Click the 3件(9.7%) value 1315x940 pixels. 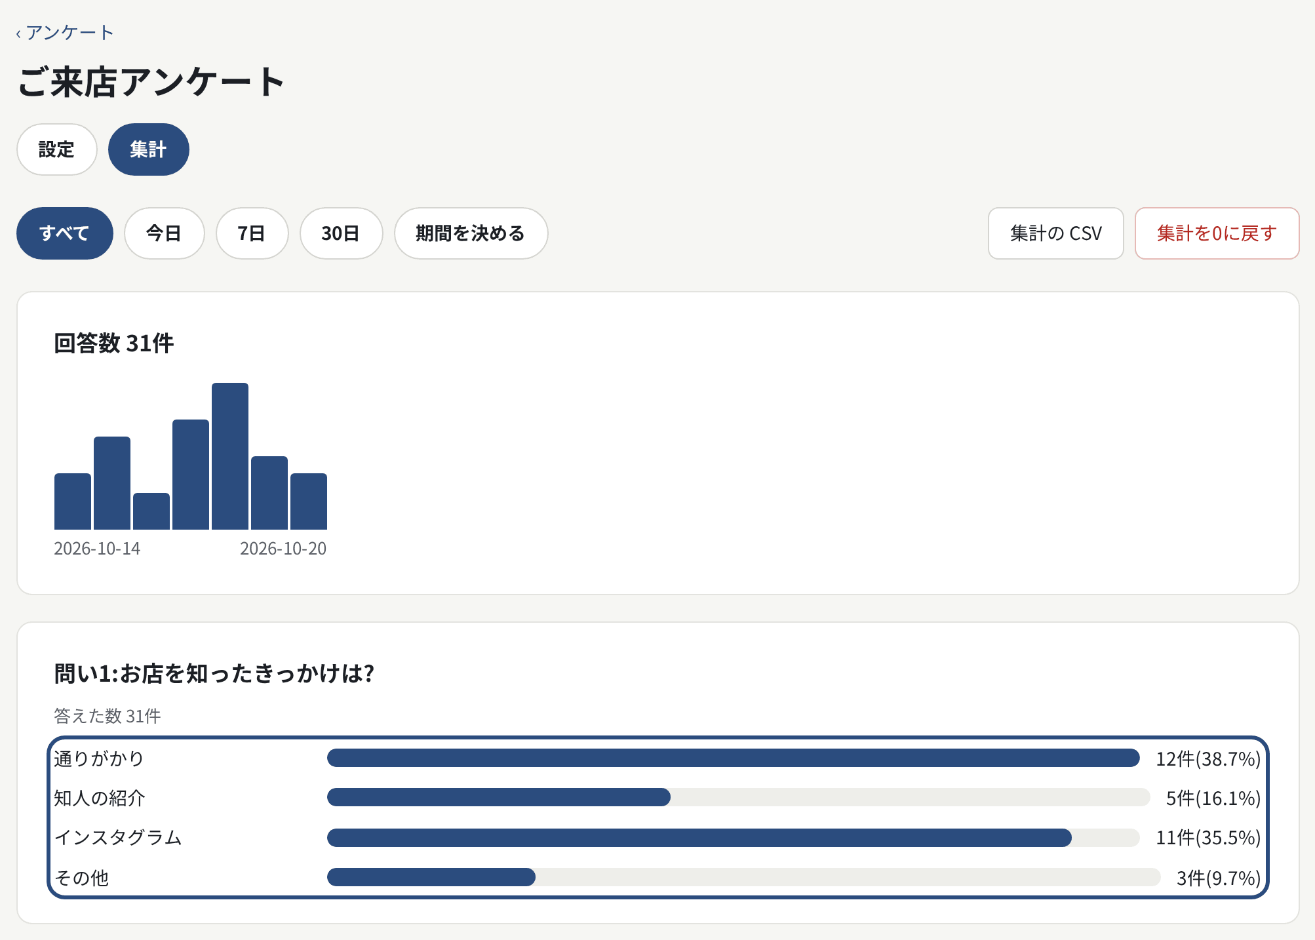click(1219, 878)
